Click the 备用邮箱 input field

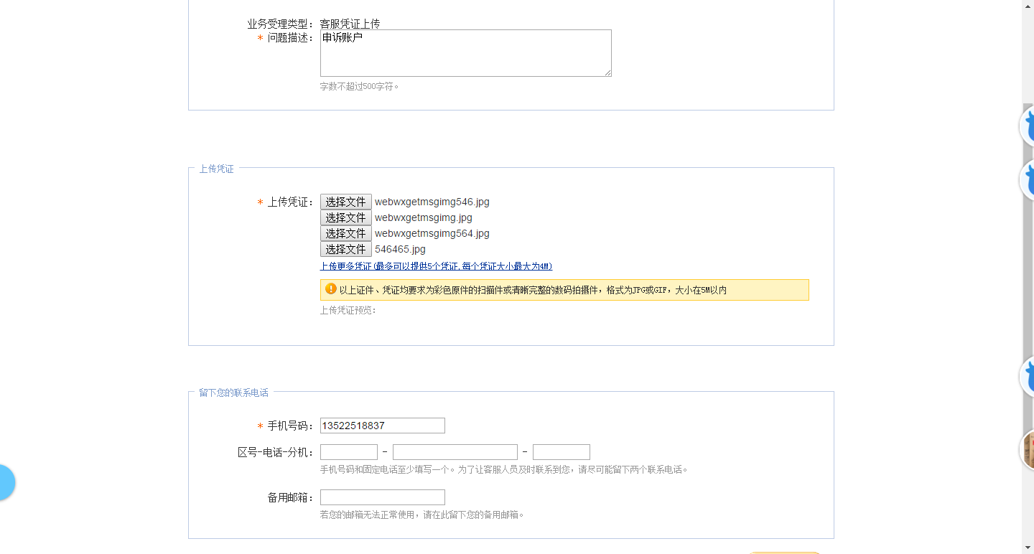(x=382, y=497)
